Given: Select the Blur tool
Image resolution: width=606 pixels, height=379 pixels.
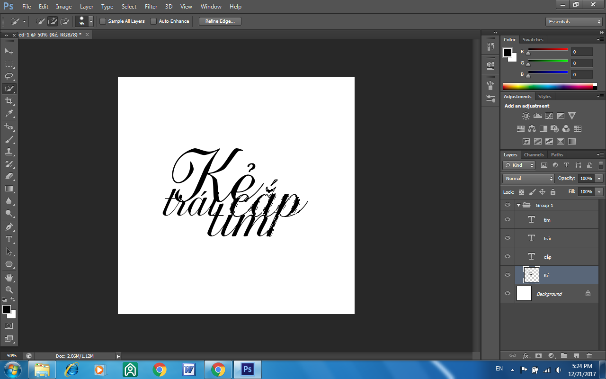Looking at the screenshot, I should tap(9, 201).
